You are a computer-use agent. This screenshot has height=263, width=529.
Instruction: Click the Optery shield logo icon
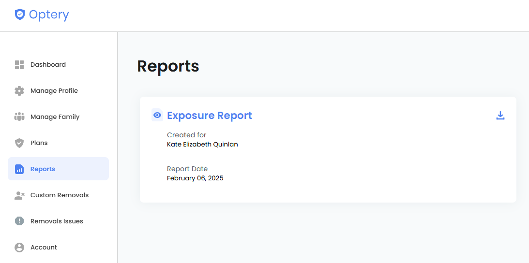click(x=19, y=15)
